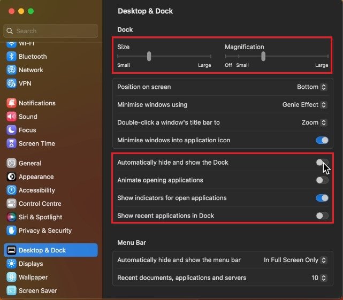Image resolution: width=343 pixels, height=300 pixels.
Task: Click the Accessibility icon in sidebar
Action: point(11,190)
